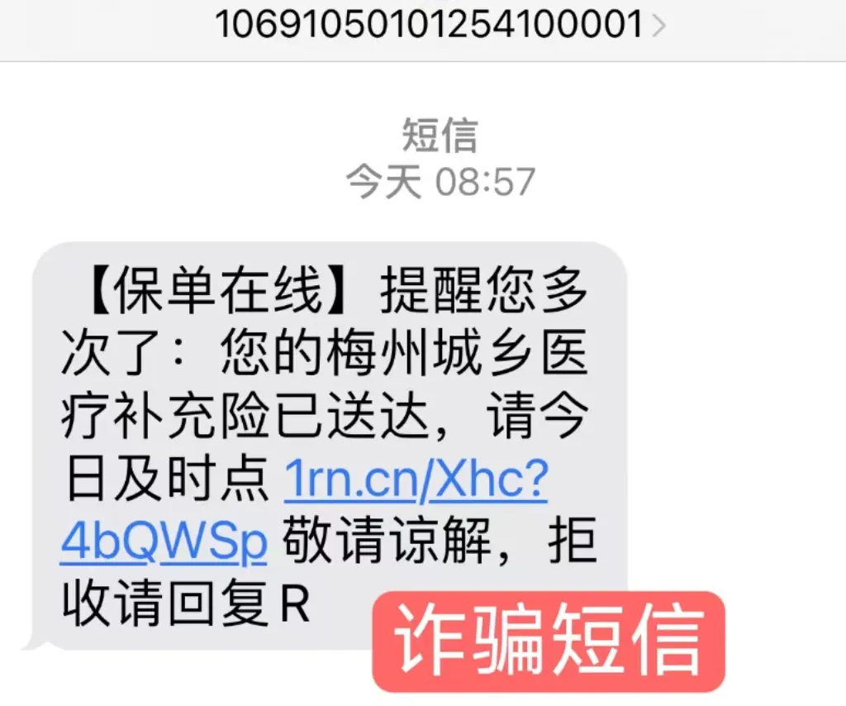Tap the sender number 106910501012541000001
This screenshot has height=706, width=846.
(x=429, y=24)
